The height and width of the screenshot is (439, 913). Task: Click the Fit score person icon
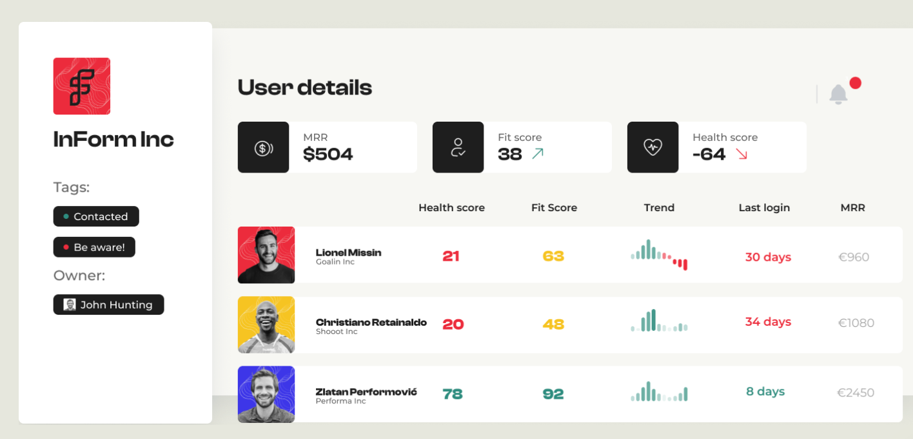point(458,147)
